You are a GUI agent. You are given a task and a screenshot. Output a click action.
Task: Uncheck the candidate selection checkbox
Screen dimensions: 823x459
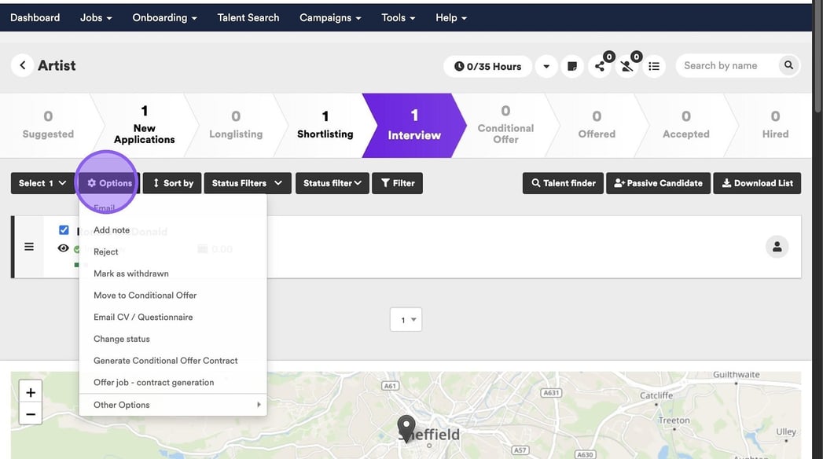(64, 230)
